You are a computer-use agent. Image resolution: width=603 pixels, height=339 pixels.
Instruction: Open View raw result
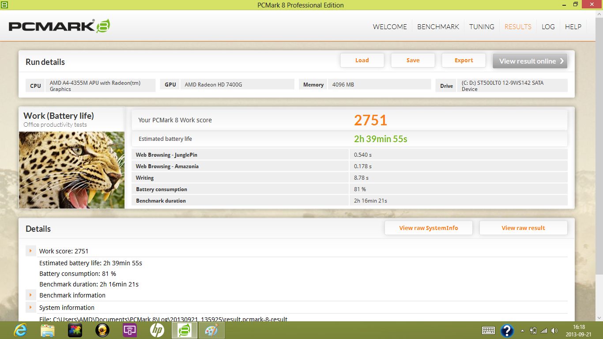pos(523,228)
